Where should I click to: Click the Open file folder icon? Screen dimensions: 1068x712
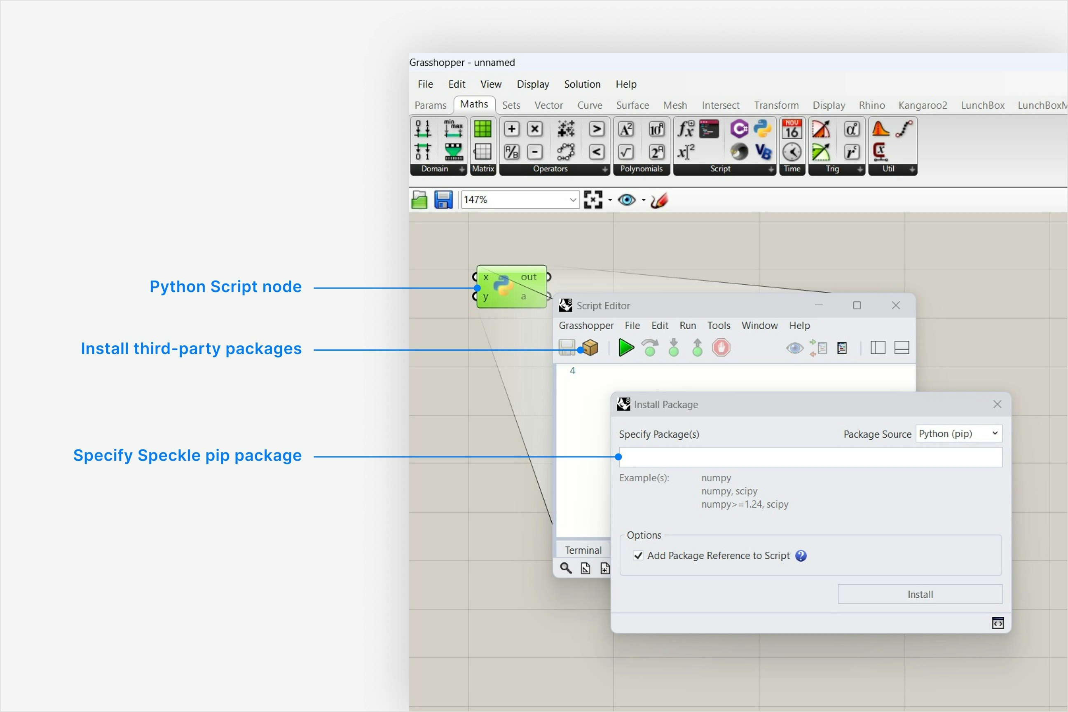point(419,200)
